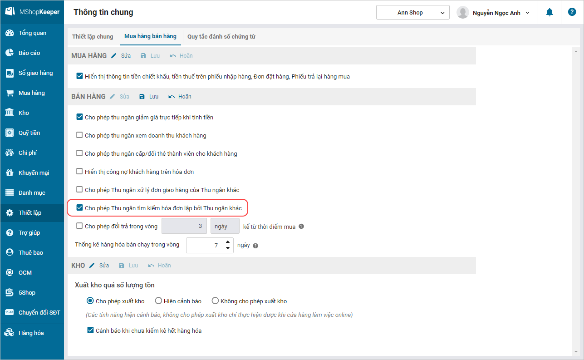The image size is (584, 360).
Task: Click the return period days input showing 3
Action: coord(184,226)
